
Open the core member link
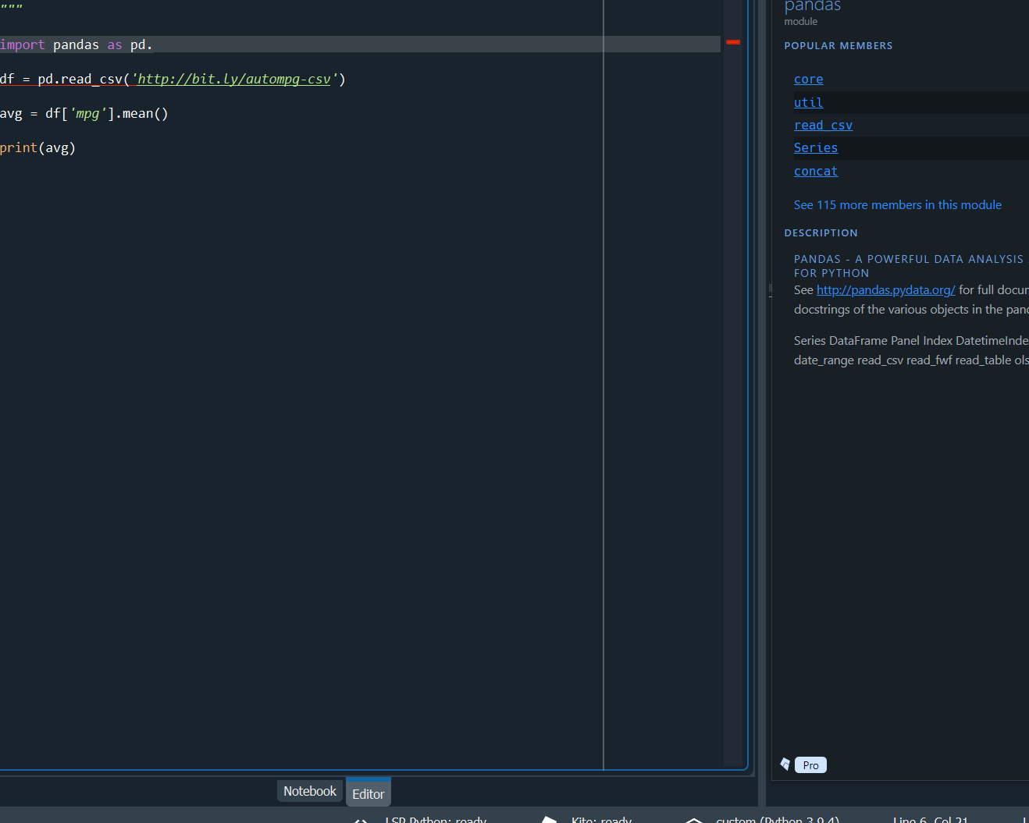click(x=808, y=79)
